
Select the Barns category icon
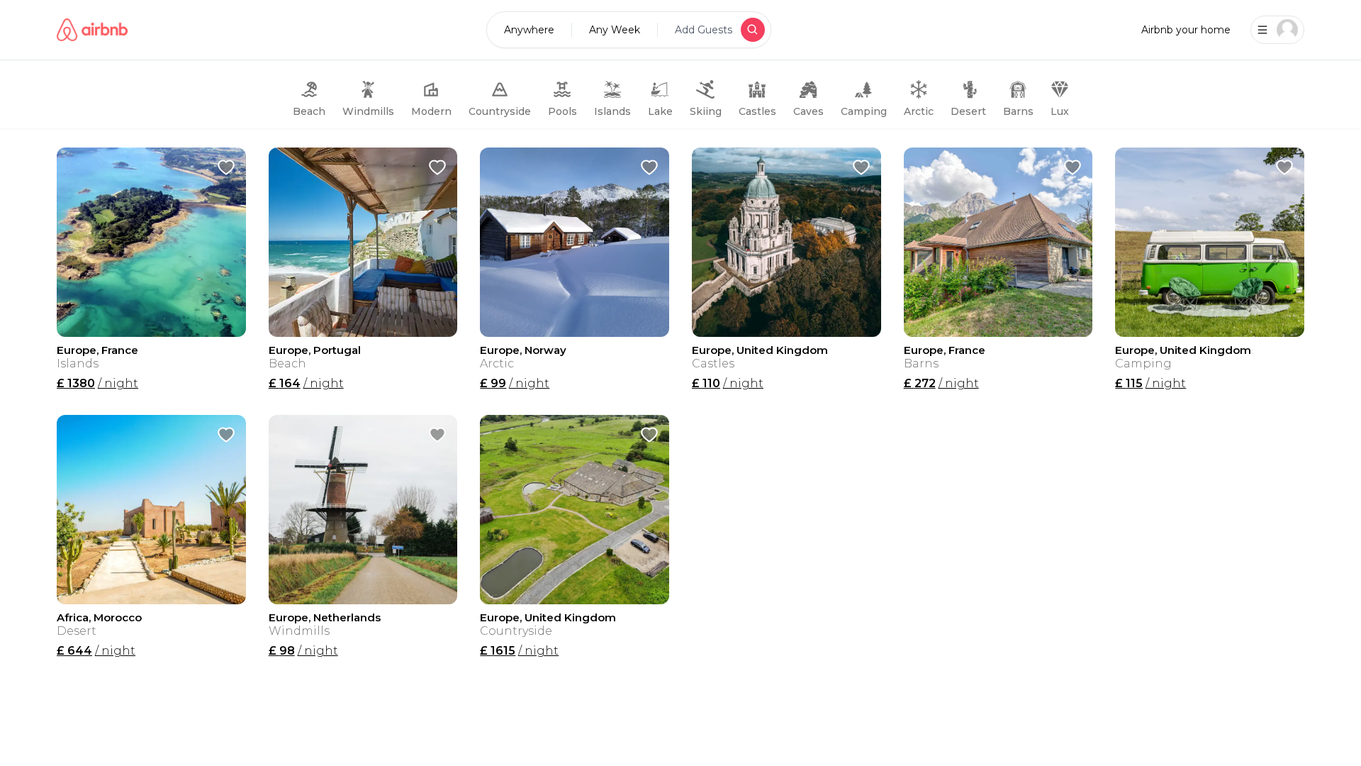point(1018,90)
